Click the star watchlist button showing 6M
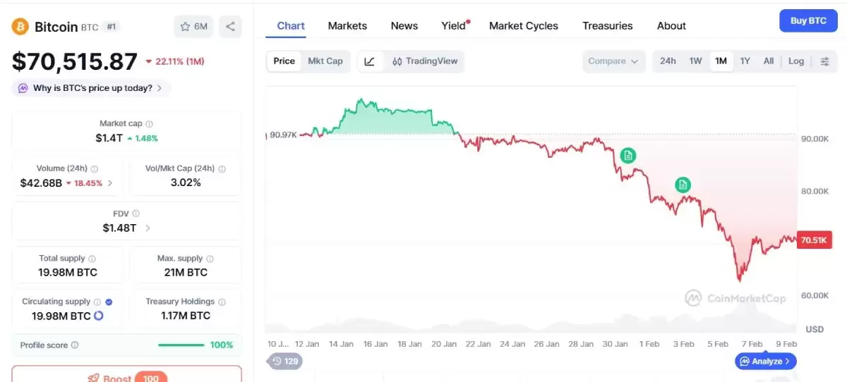Image resolution: width=847 pixels, height=382 pixels. 193,27
